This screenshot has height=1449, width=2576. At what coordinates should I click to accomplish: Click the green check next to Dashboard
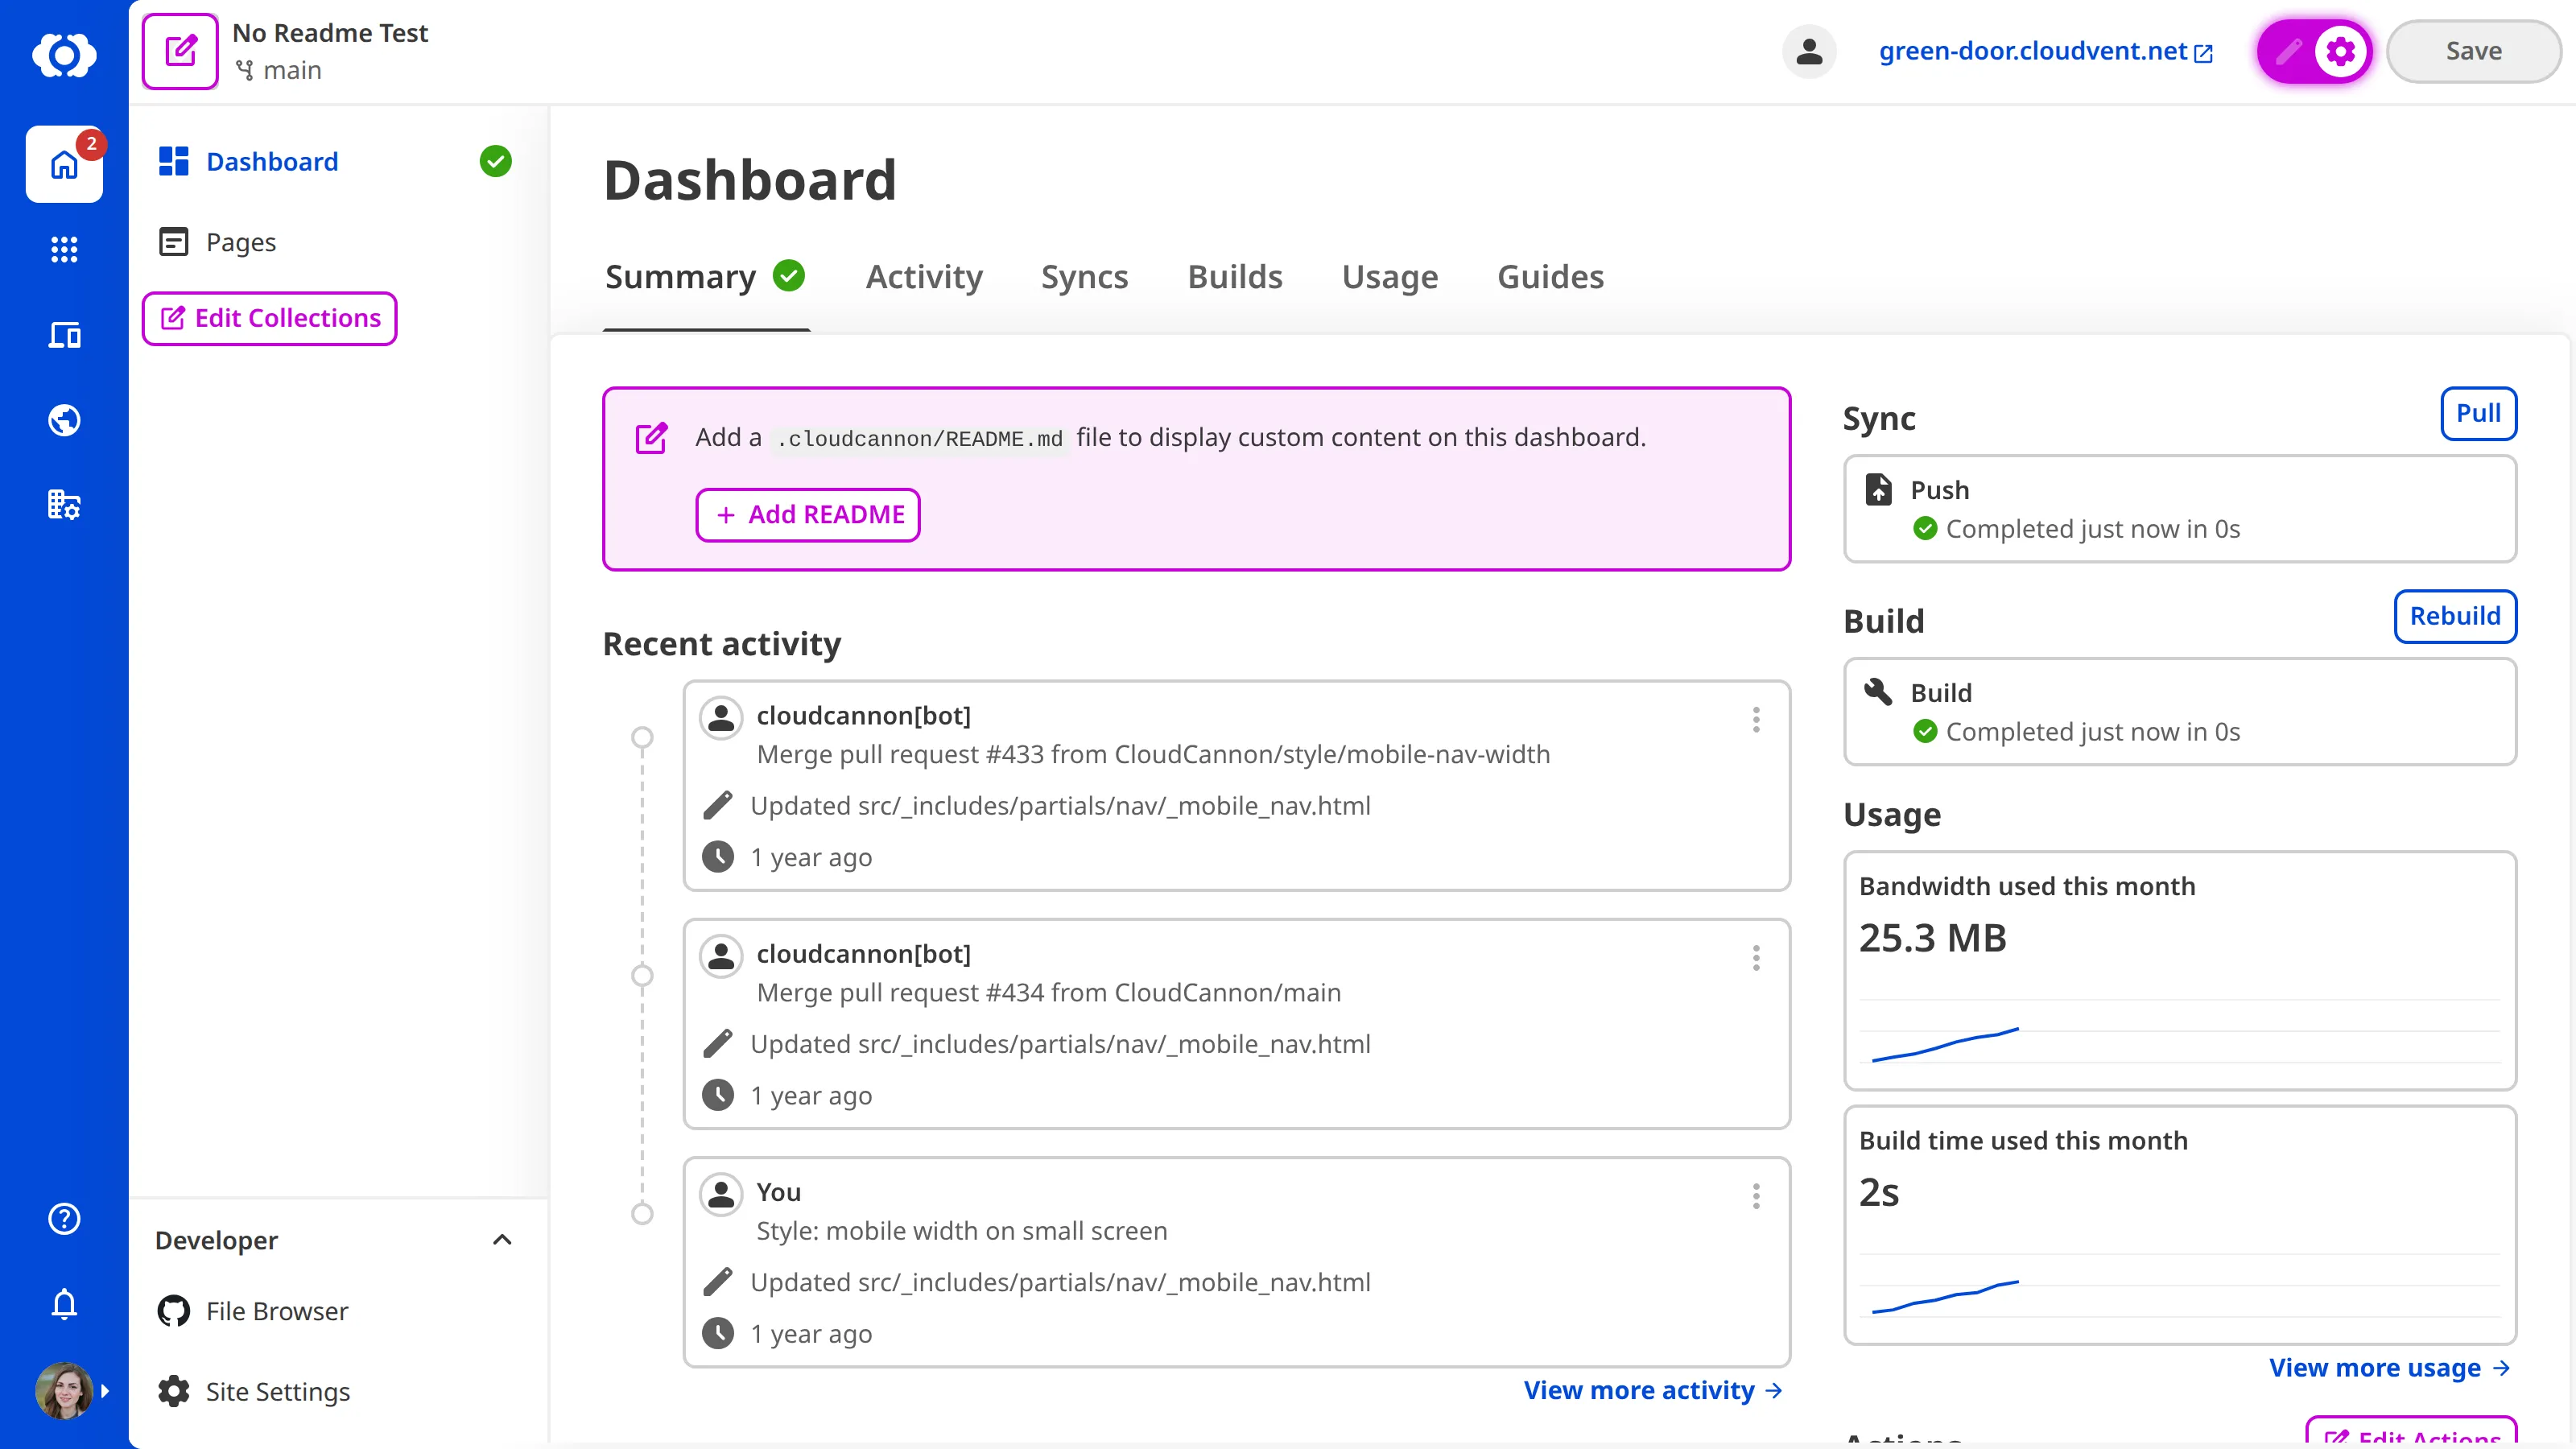[x=495, y=161]
